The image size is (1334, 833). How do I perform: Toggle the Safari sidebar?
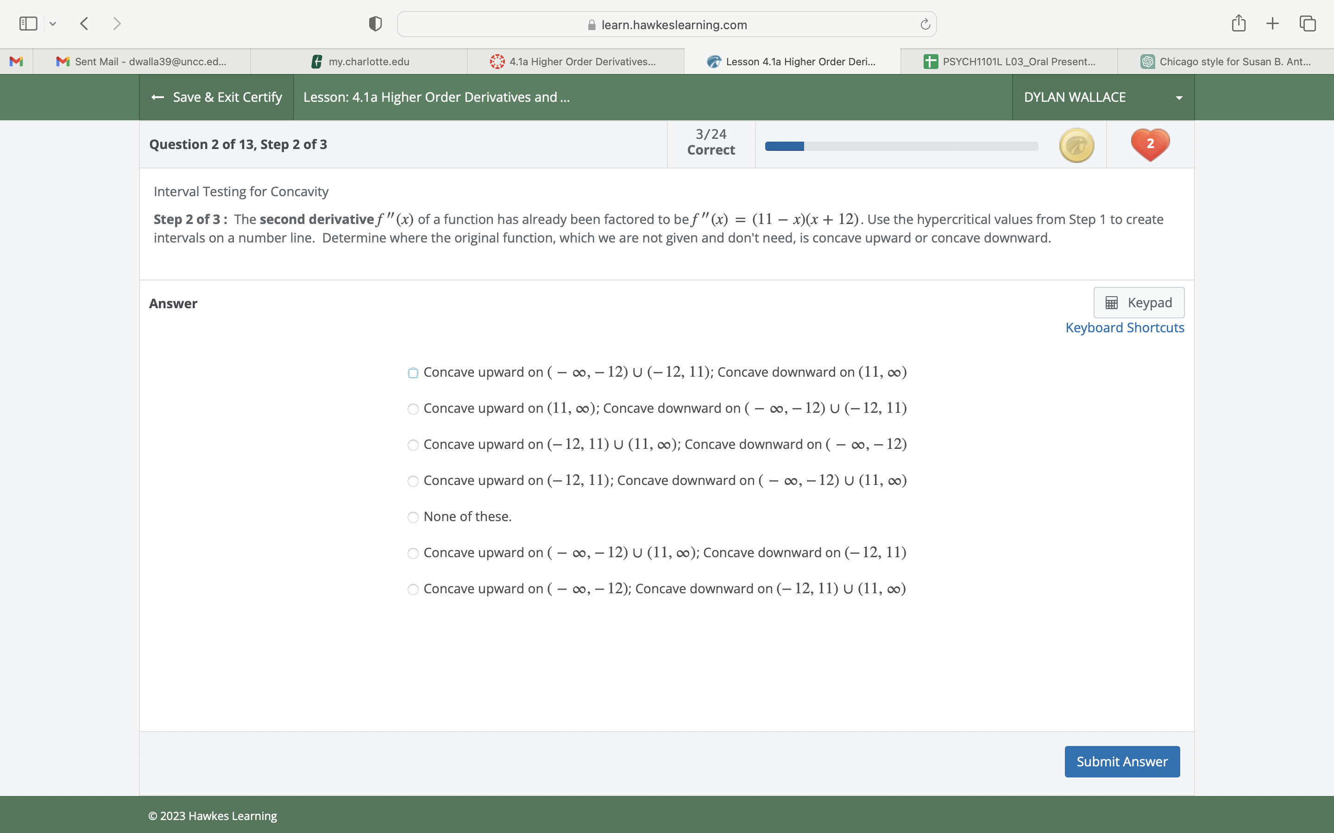tap(28, 23)
